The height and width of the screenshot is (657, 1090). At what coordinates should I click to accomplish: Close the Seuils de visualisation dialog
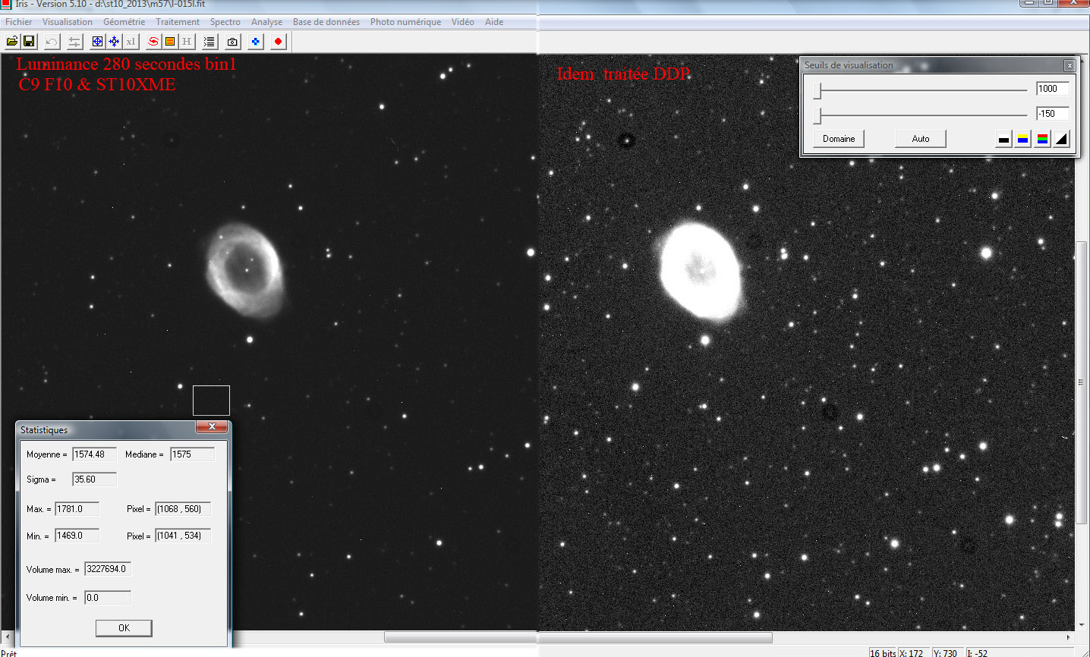click(x=1070, y=65)
